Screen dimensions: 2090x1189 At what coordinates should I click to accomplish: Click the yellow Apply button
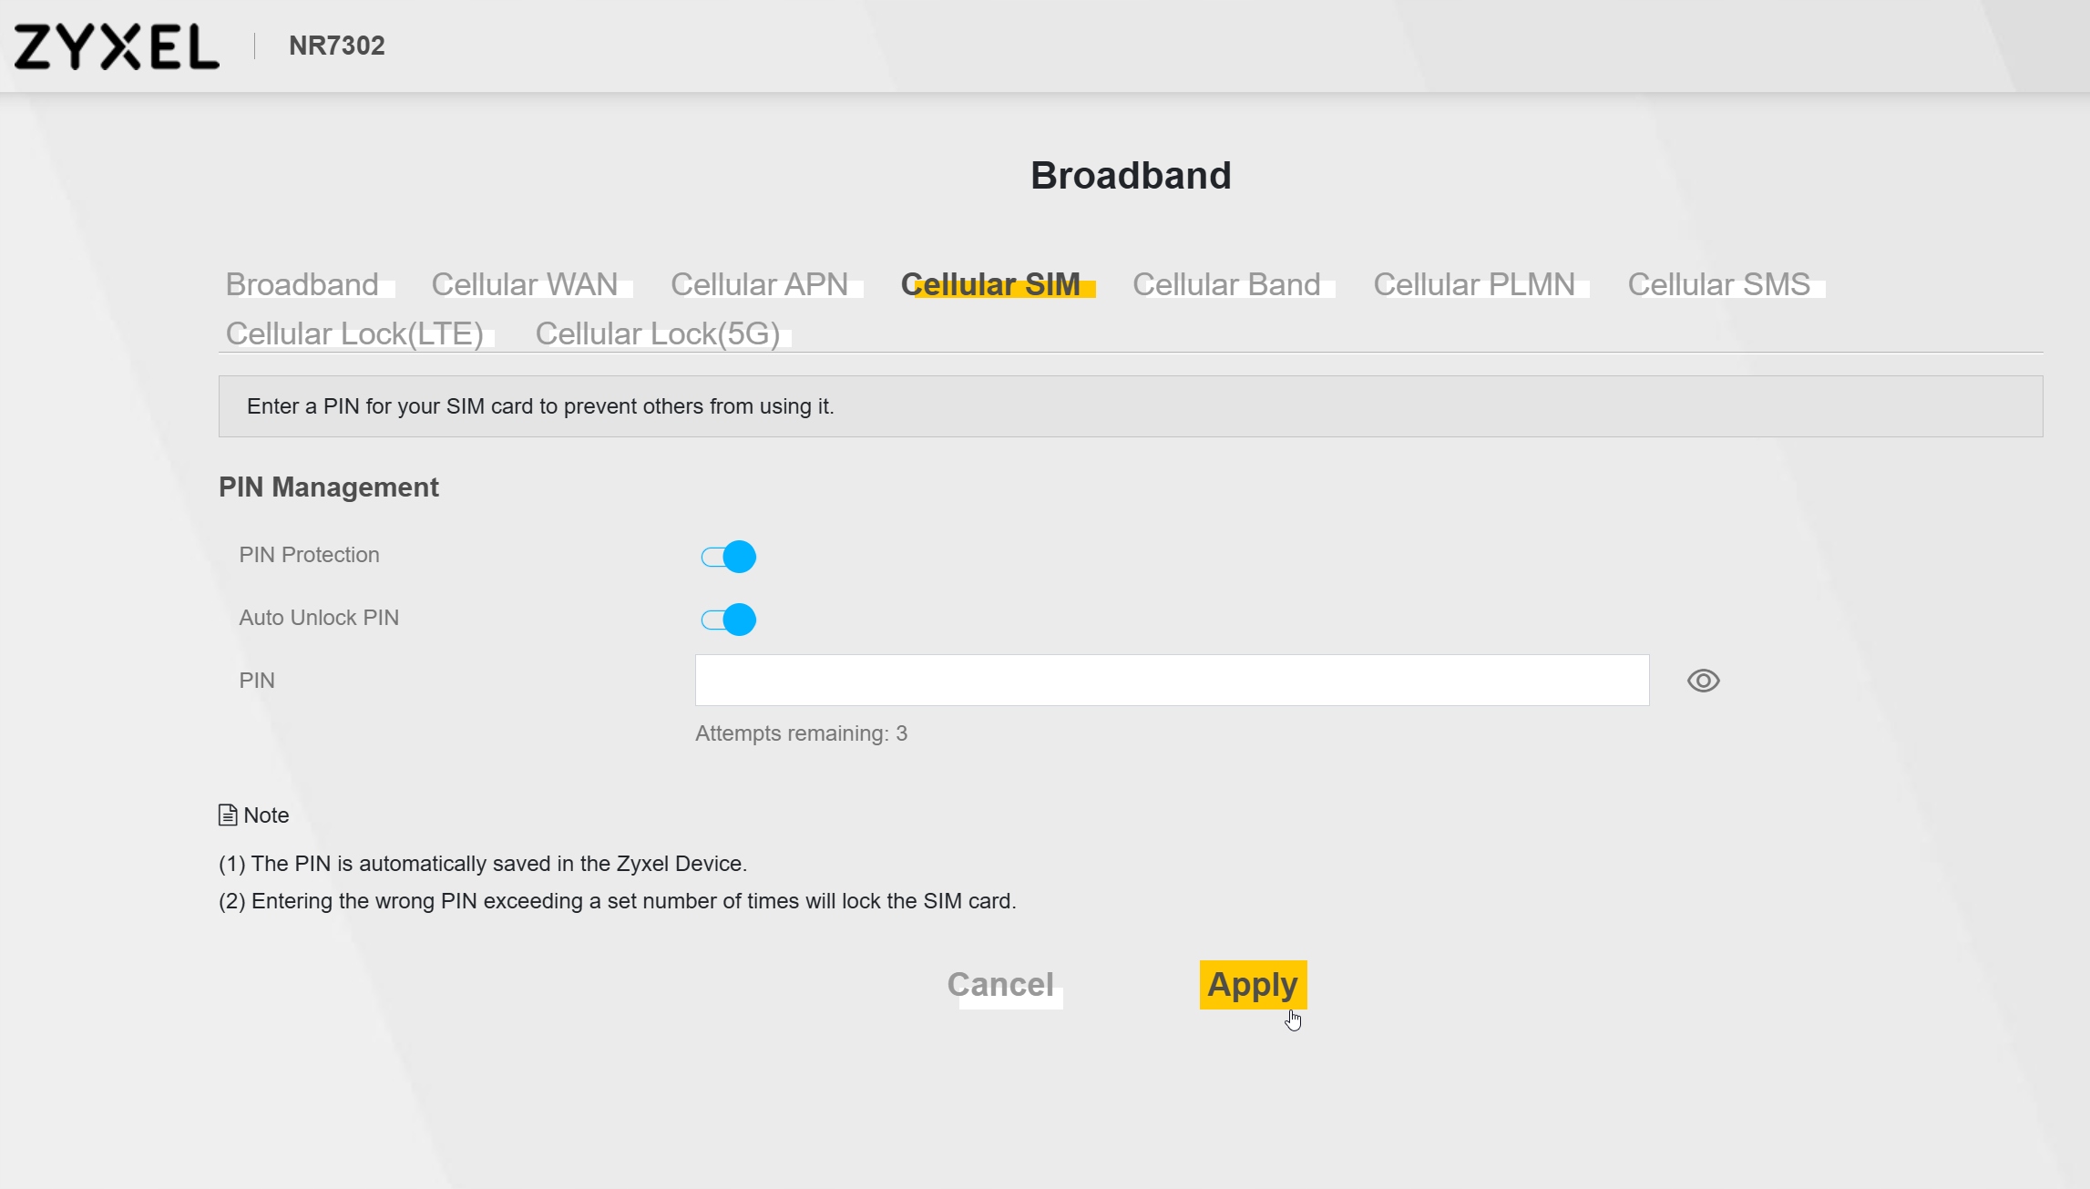pyautogui.click(x=1252, y=984)
